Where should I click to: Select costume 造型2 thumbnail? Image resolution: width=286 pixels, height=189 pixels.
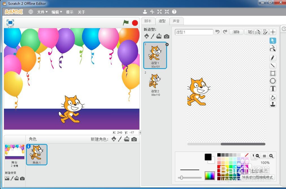click(155, 84)
